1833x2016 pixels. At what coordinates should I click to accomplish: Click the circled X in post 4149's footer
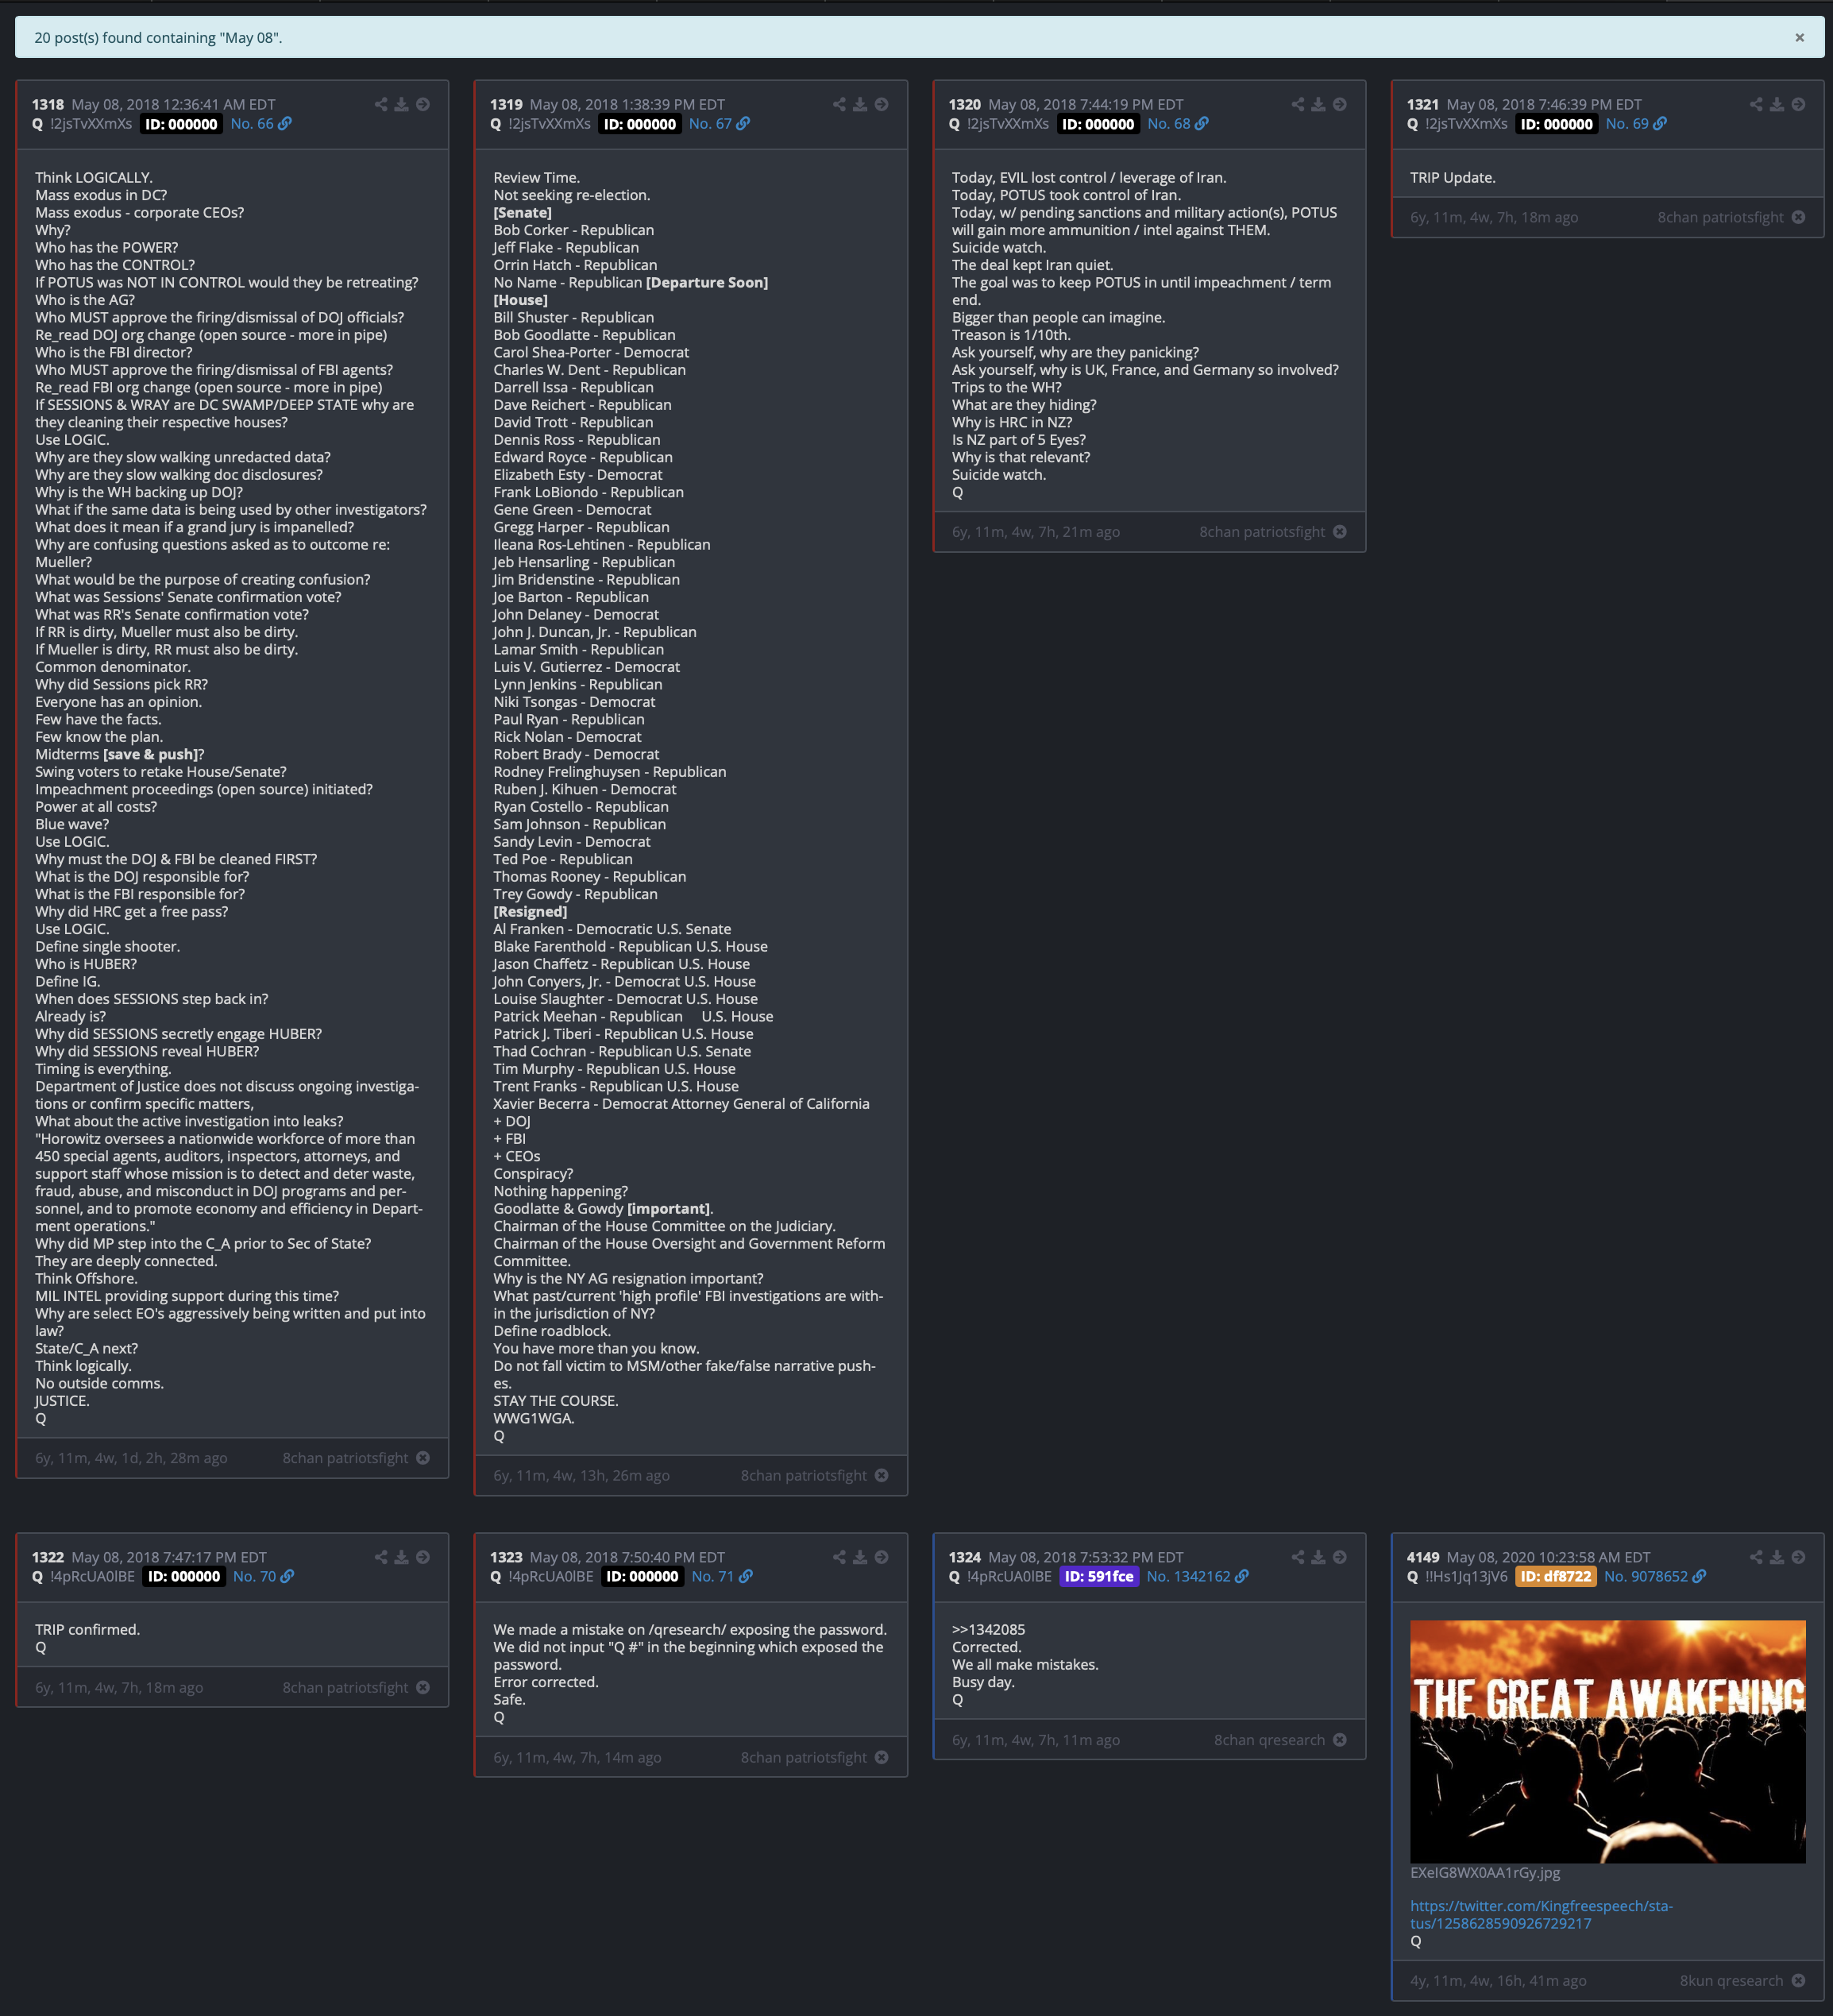pyautogui.click(x=1798, y=1980)
